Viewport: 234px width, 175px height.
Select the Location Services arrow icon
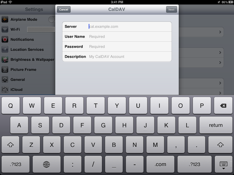[5, 49]
